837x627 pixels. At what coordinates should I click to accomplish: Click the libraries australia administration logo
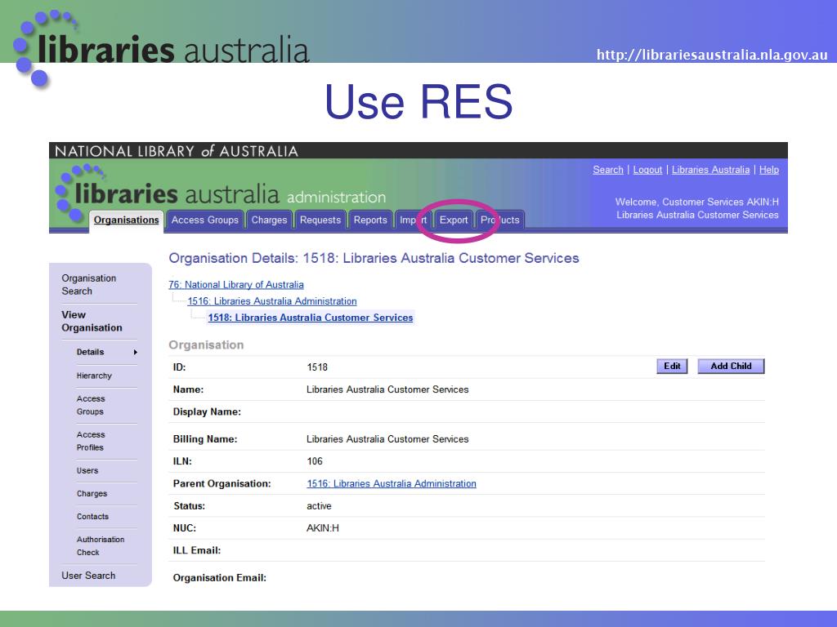click(221, 191)
